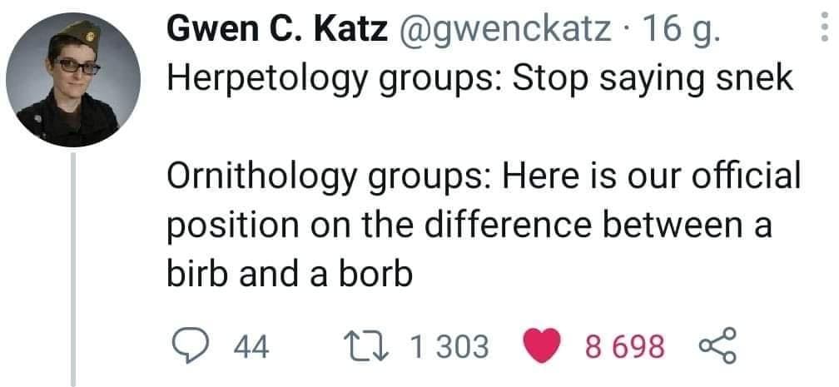Open the three-dot more options menu
The image size is (839, 387).
click(824, 30)
